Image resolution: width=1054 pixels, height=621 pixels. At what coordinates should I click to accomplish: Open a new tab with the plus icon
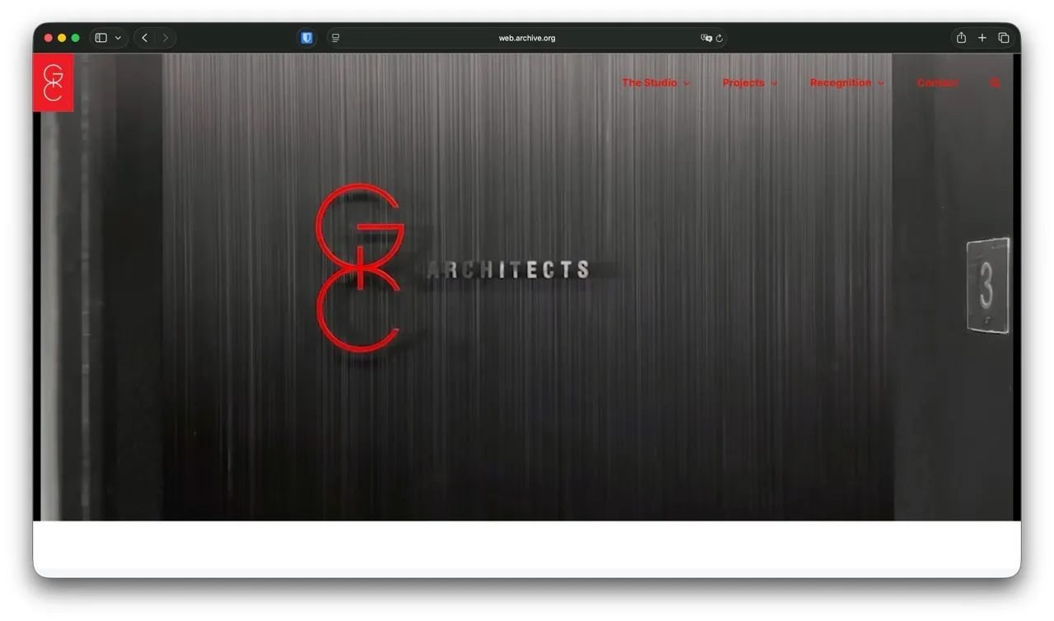click(982, 37)
